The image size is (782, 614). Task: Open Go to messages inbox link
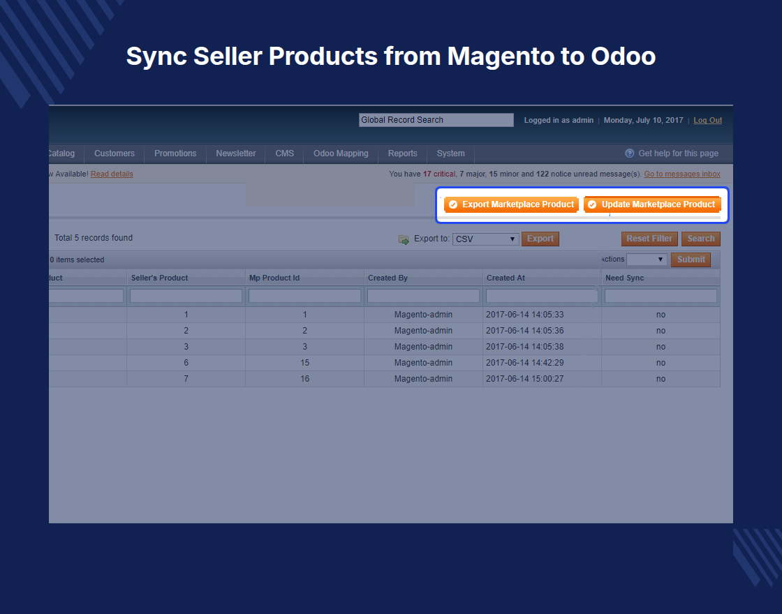coord(681,174)
